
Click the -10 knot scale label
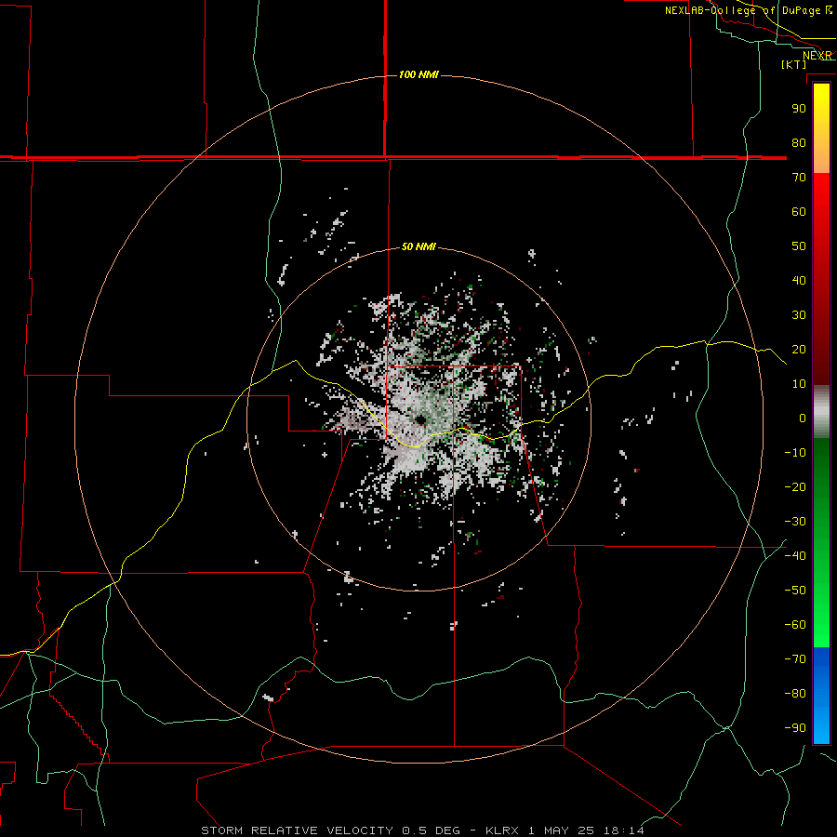tap(795, 453)
